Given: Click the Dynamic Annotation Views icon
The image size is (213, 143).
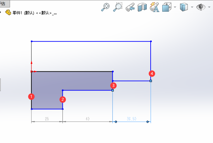Looking at the screenshot, I should tap(154, 7).
